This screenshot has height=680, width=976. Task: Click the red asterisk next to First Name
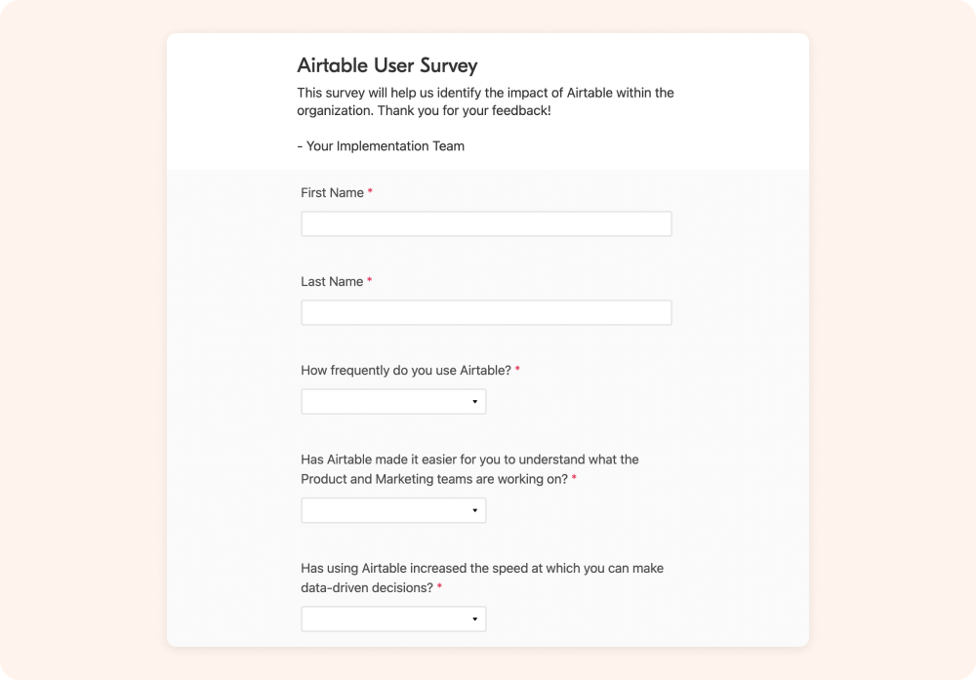pos(369,192)
